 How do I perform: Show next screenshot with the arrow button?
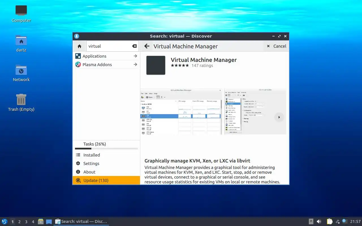(x=279, y=117)
